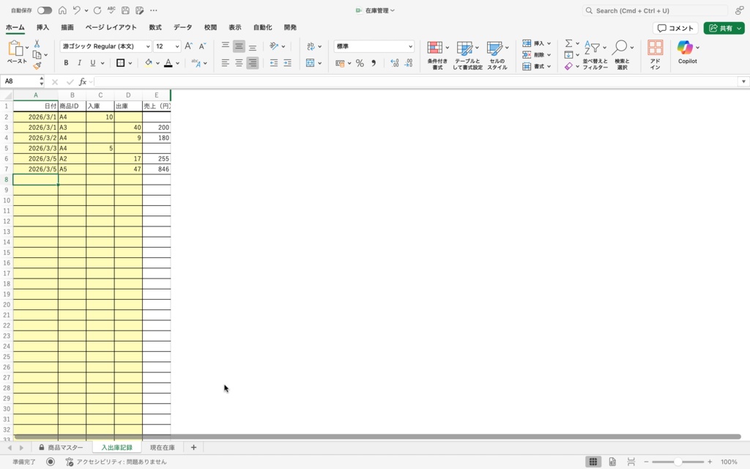Toggle italic formatting
The width and height of the screenshot is (750, 469).
click(x=79, y=63)
